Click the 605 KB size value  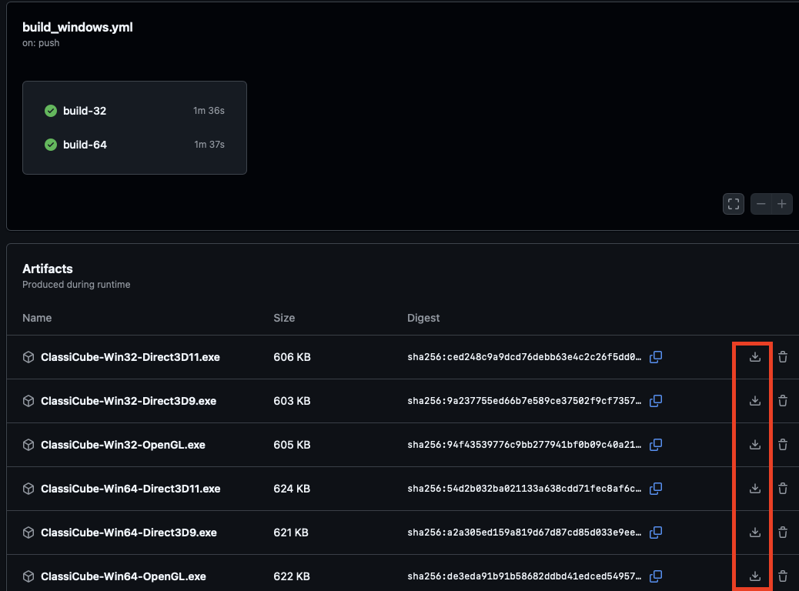pyautogui.click(x=292, y=445)
